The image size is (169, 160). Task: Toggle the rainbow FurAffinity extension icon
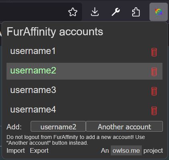pos(159,12)
